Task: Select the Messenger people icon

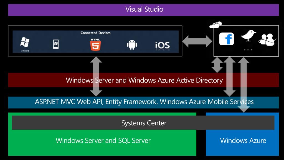Action: coord(268,39)
